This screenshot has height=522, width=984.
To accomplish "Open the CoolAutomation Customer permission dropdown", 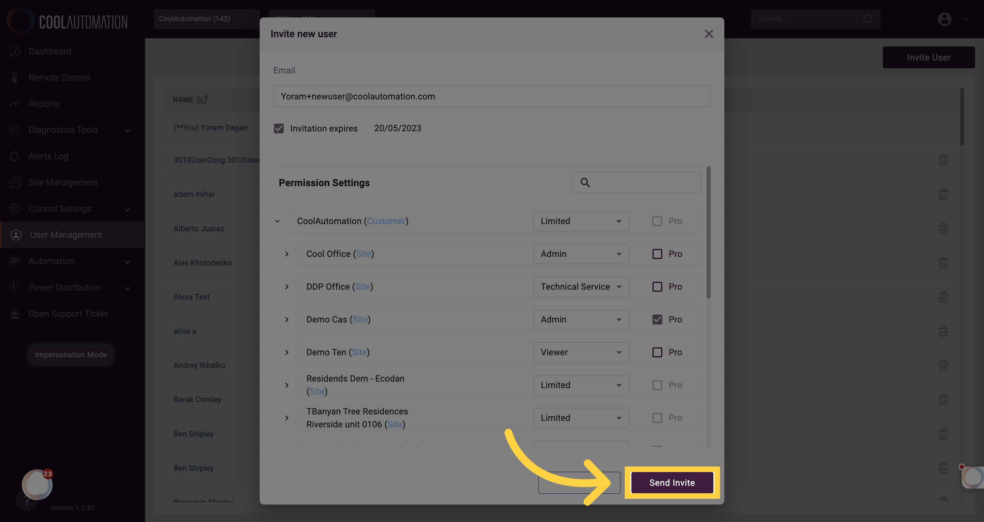I will tap(581, 221).
